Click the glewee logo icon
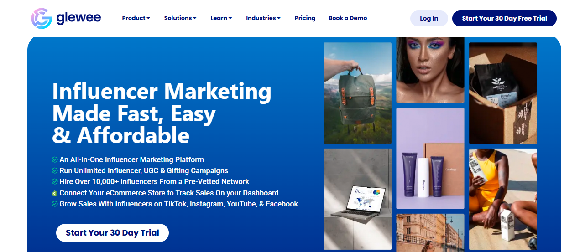The height and width of the screenshot is (252, 580). click(x=42, y=18)
